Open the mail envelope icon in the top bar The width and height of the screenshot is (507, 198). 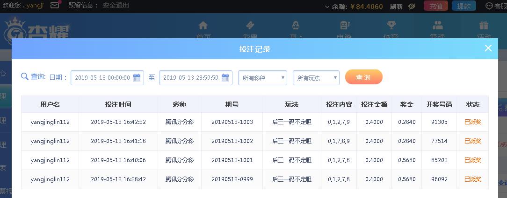pyautogui.click(x=55, y=5)
